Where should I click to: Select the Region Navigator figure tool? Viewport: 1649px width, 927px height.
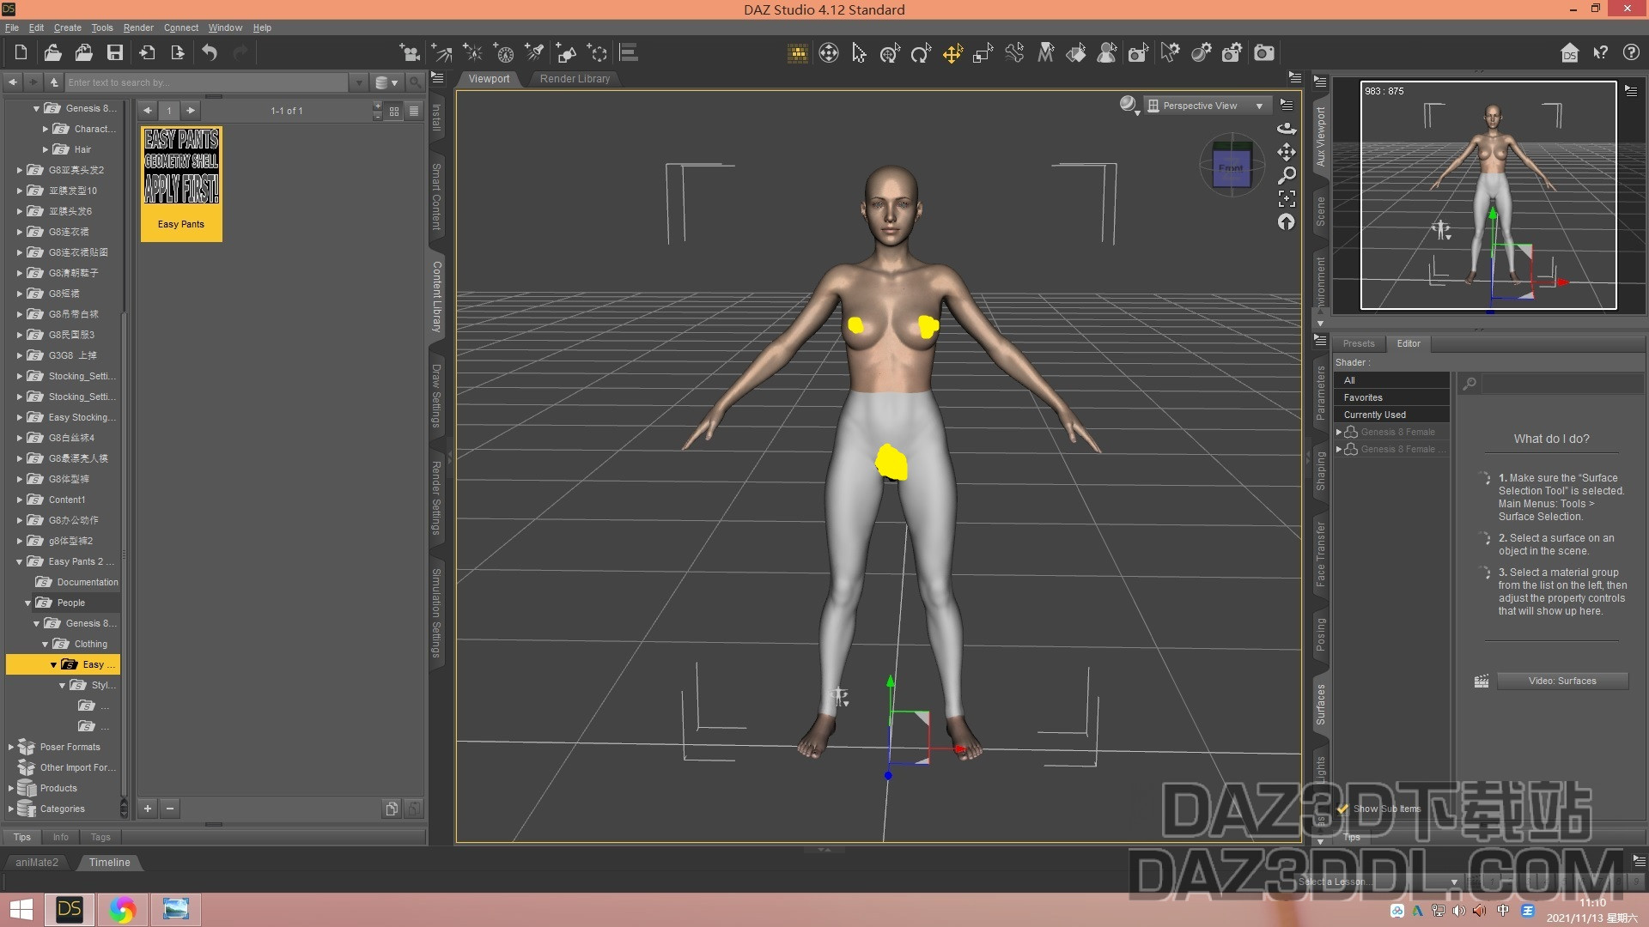coord(1108,53)
